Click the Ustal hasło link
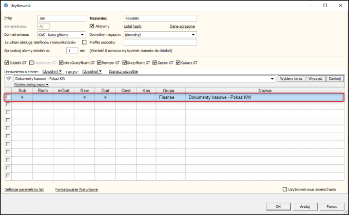The image size is (349, 215). pos(132,26)
